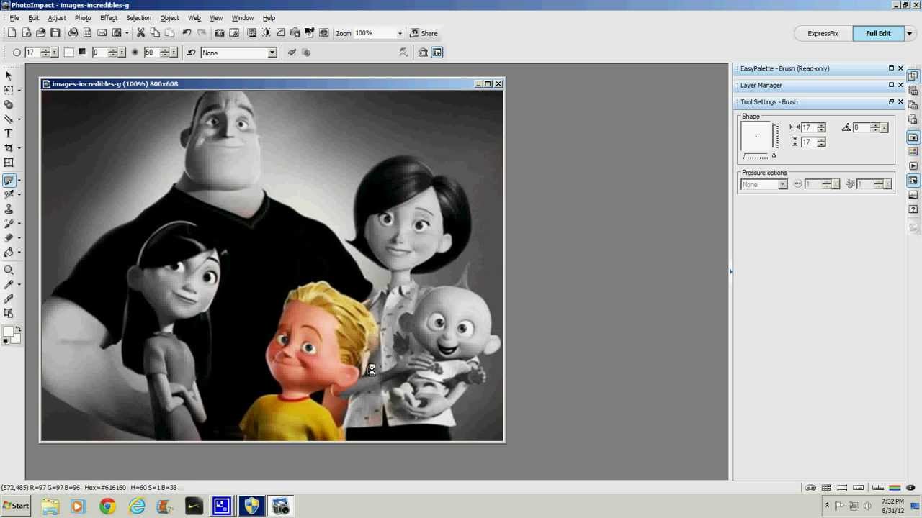The height and width of the screenshot is (518, 922).
Task: Click the Full Edit mode button
Action: click(878, 33)
